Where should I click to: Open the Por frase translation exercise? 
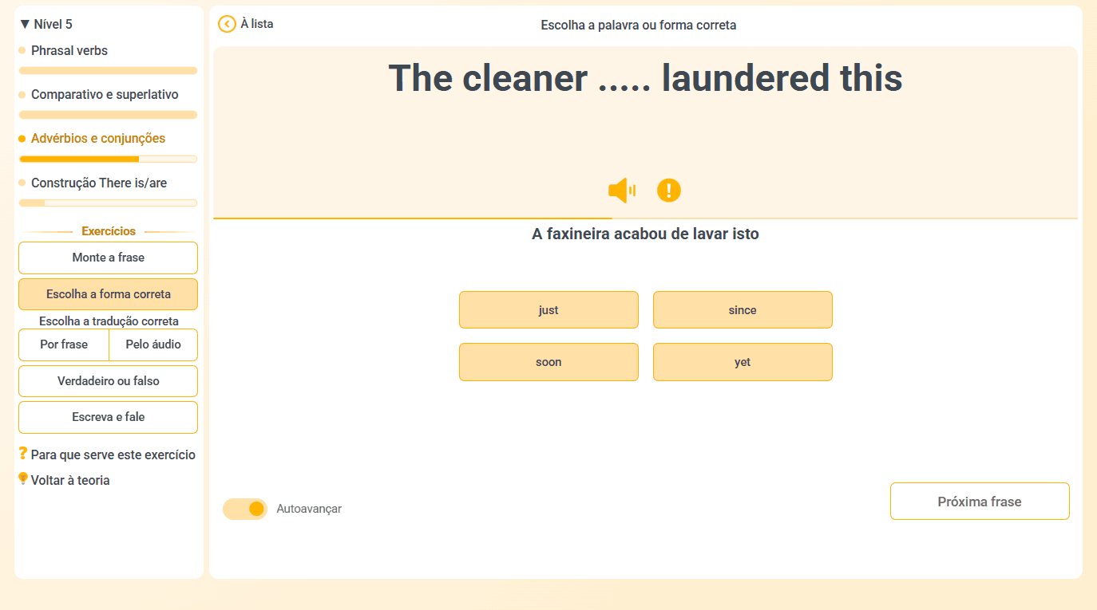click(64, 344)
